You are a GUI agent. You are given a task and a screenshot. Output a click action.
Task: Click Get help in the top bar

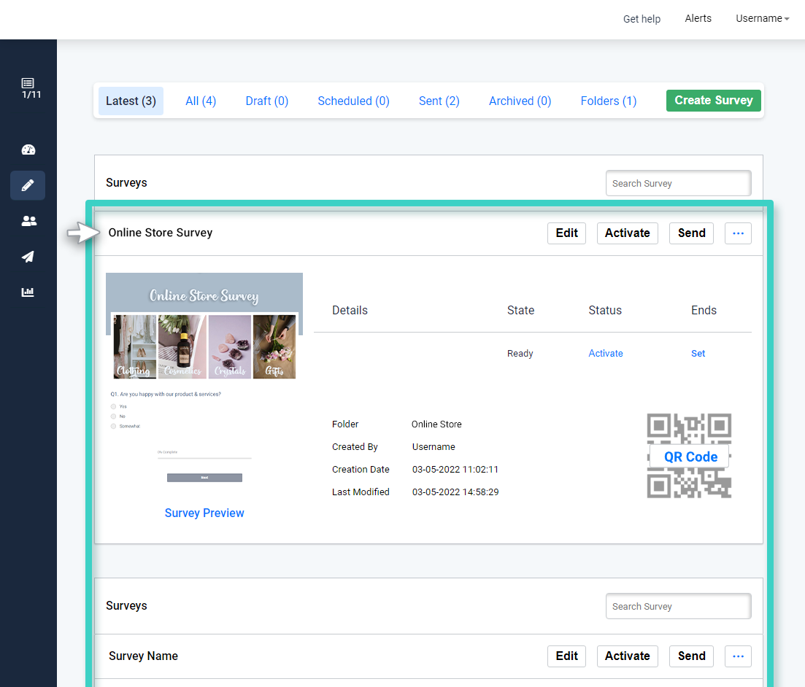coord(642,19)
